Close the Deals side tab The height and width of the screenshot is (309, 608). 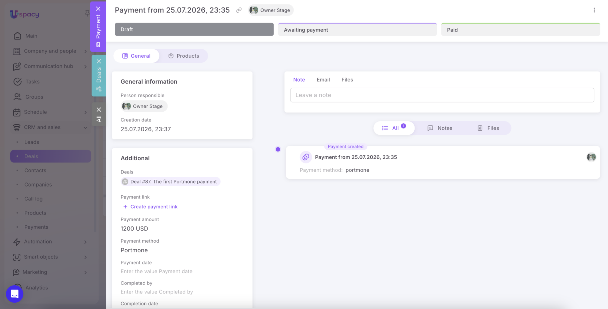99,61
